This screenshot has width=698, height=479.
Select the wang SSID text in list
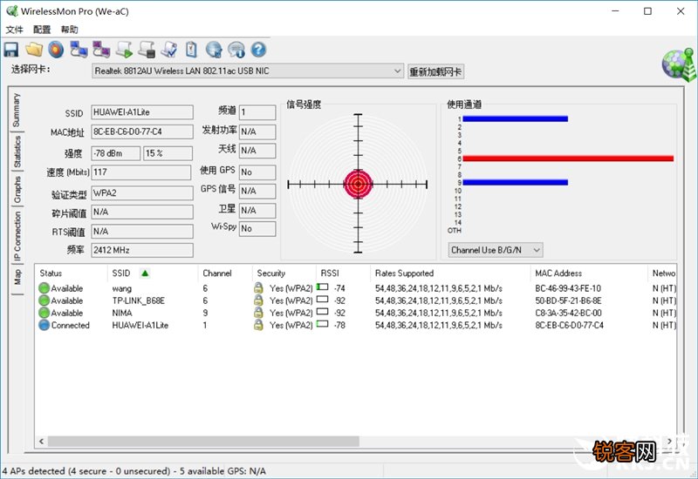pos(122,288)
